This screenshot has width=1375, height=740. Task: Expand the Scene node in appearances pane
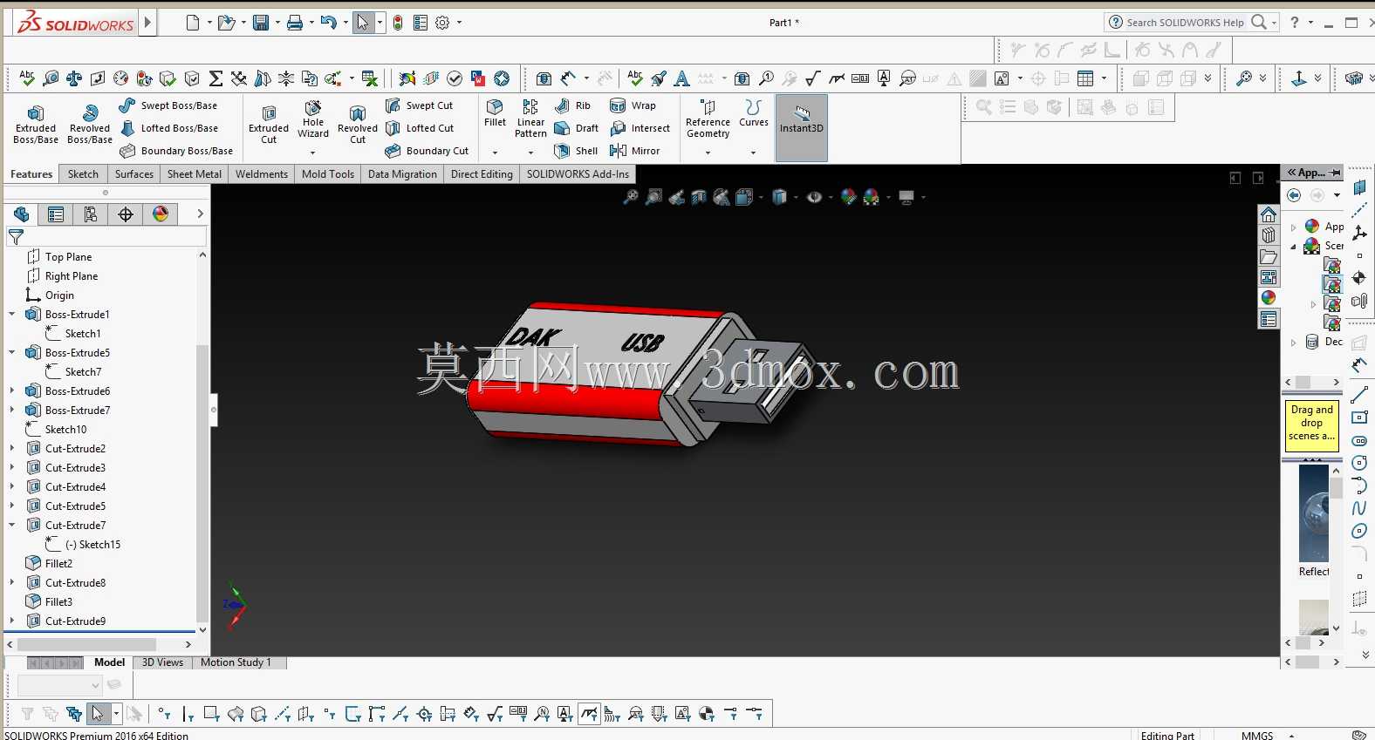[1293, 246]
